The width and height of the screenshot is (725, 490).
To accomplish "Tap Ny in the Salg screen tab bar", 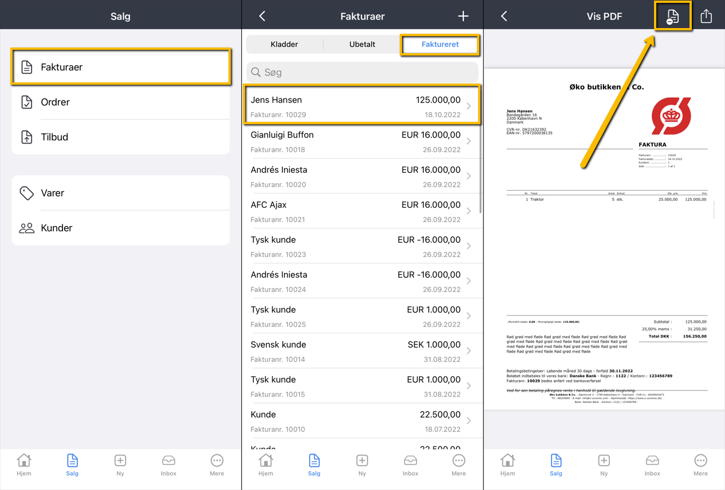I will click(x=120, y=465).
